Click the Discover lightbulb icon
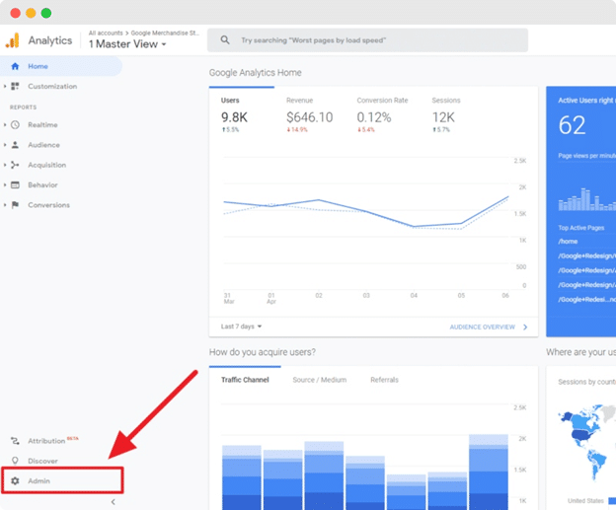Screen dimensions: 616x510 click(x=15, y=461)
